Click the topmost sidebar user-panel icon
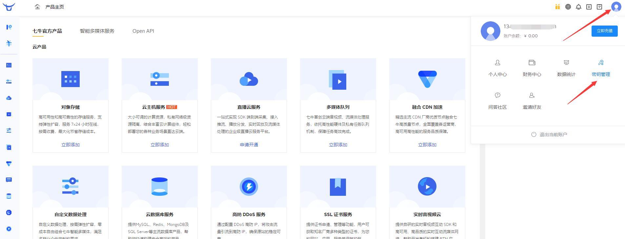Viewport: 625px width, 239px height. coord(9,27)
